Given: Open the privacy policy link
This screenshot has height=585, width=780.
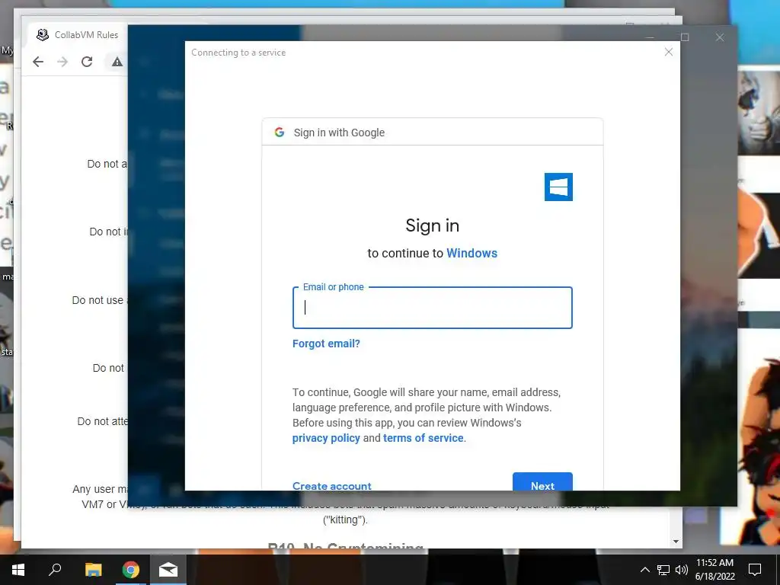Looking at the screenshot, I should tap(326, 438).
